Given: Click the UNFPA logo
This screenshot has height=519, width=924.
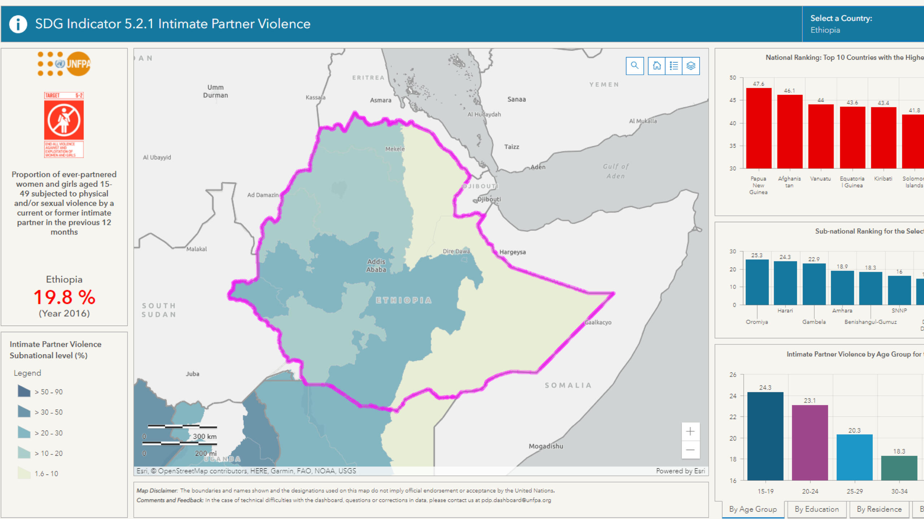Looking at the screenshot, I should [64, 64].
